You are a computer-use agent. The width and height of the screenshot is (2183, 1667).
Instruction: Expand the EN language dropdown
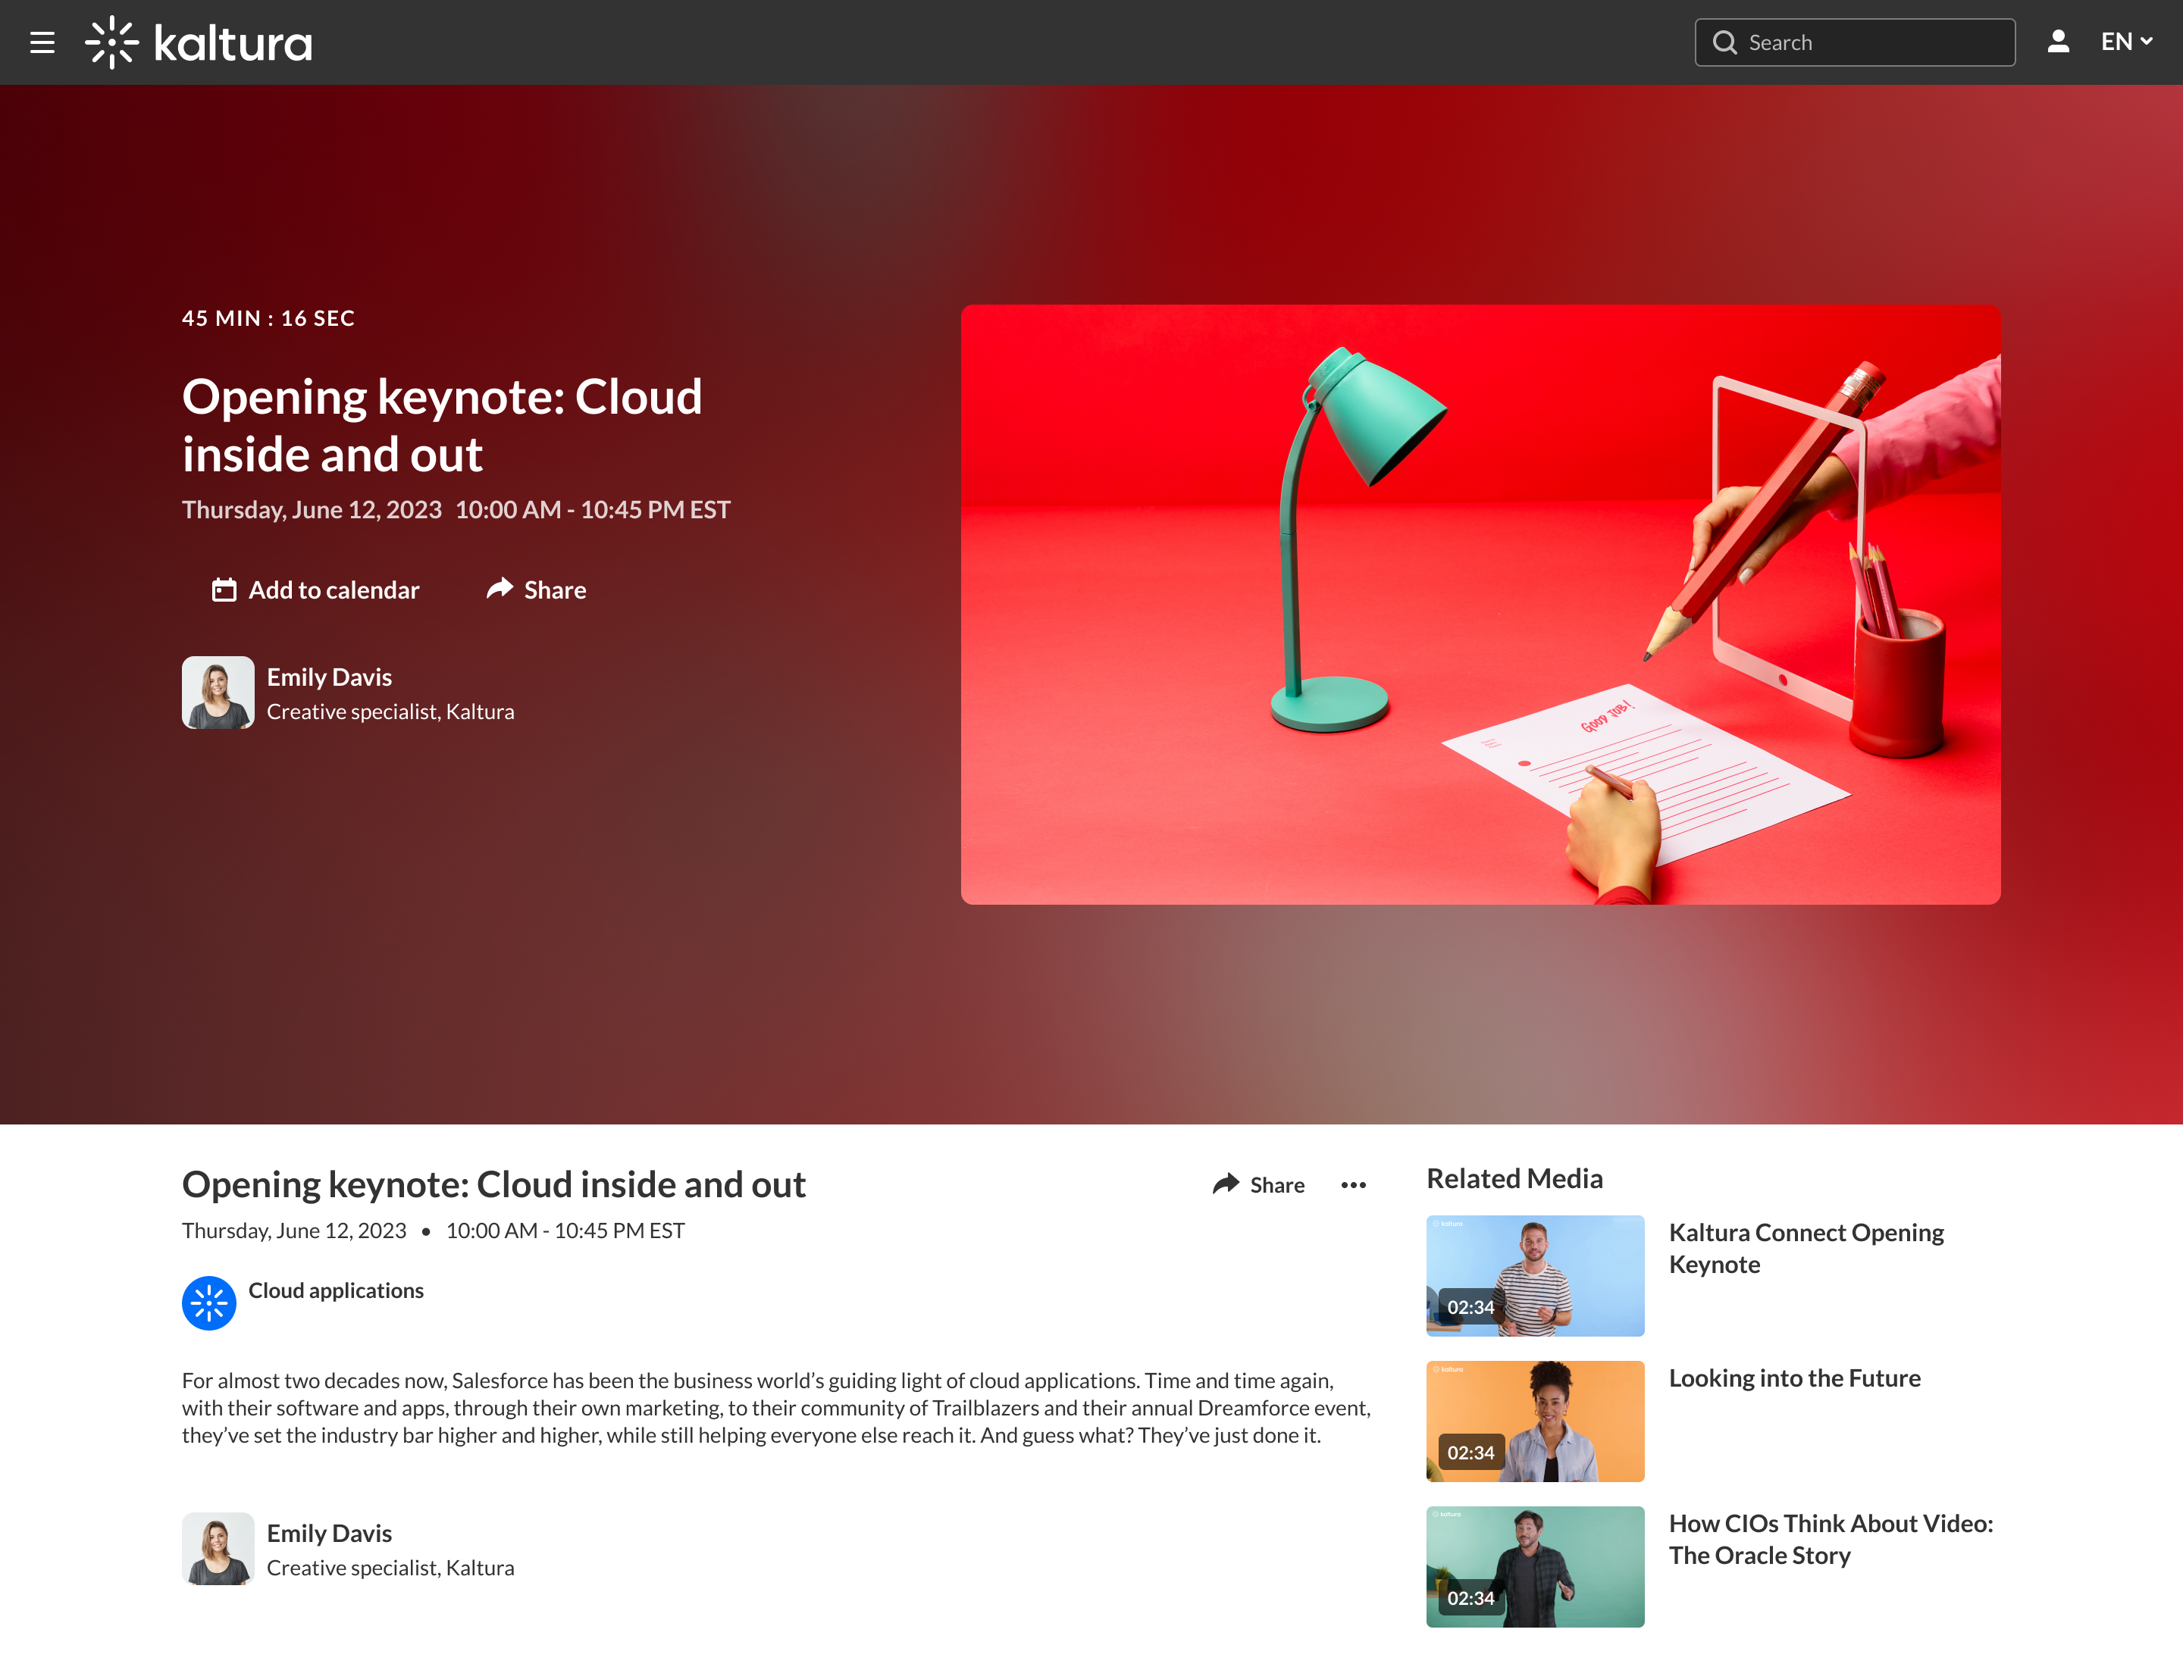click(x=2125, y=42)
